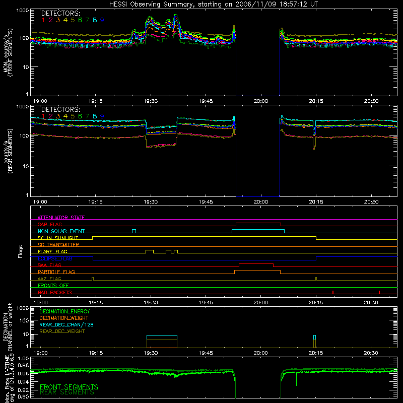Select orange detector 3 in front segments legend

click(x=58, y=20)
